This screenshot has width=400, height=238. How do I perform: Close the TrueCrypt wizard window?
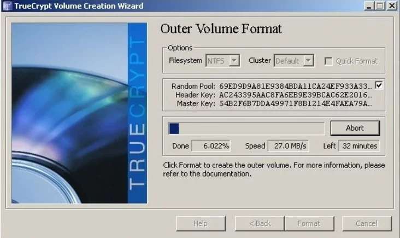coord(391,6)
